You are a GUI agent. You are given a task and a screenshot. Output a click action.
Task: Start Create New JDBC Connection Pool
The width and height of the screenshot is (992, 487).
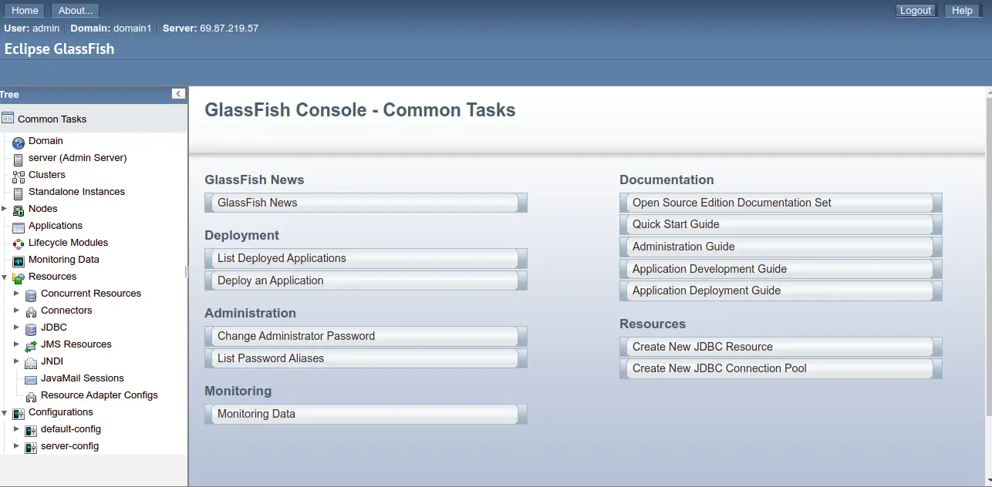[x=781, y=368]
